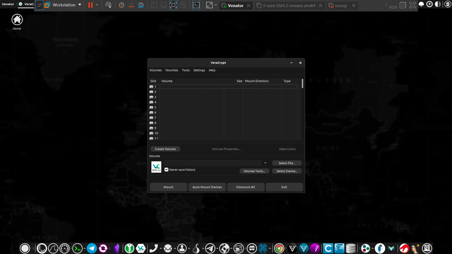Click VMware take snapshot clock icon
Image resolution: width=452 pixels, height=254 pixels.
coord(121,5)
